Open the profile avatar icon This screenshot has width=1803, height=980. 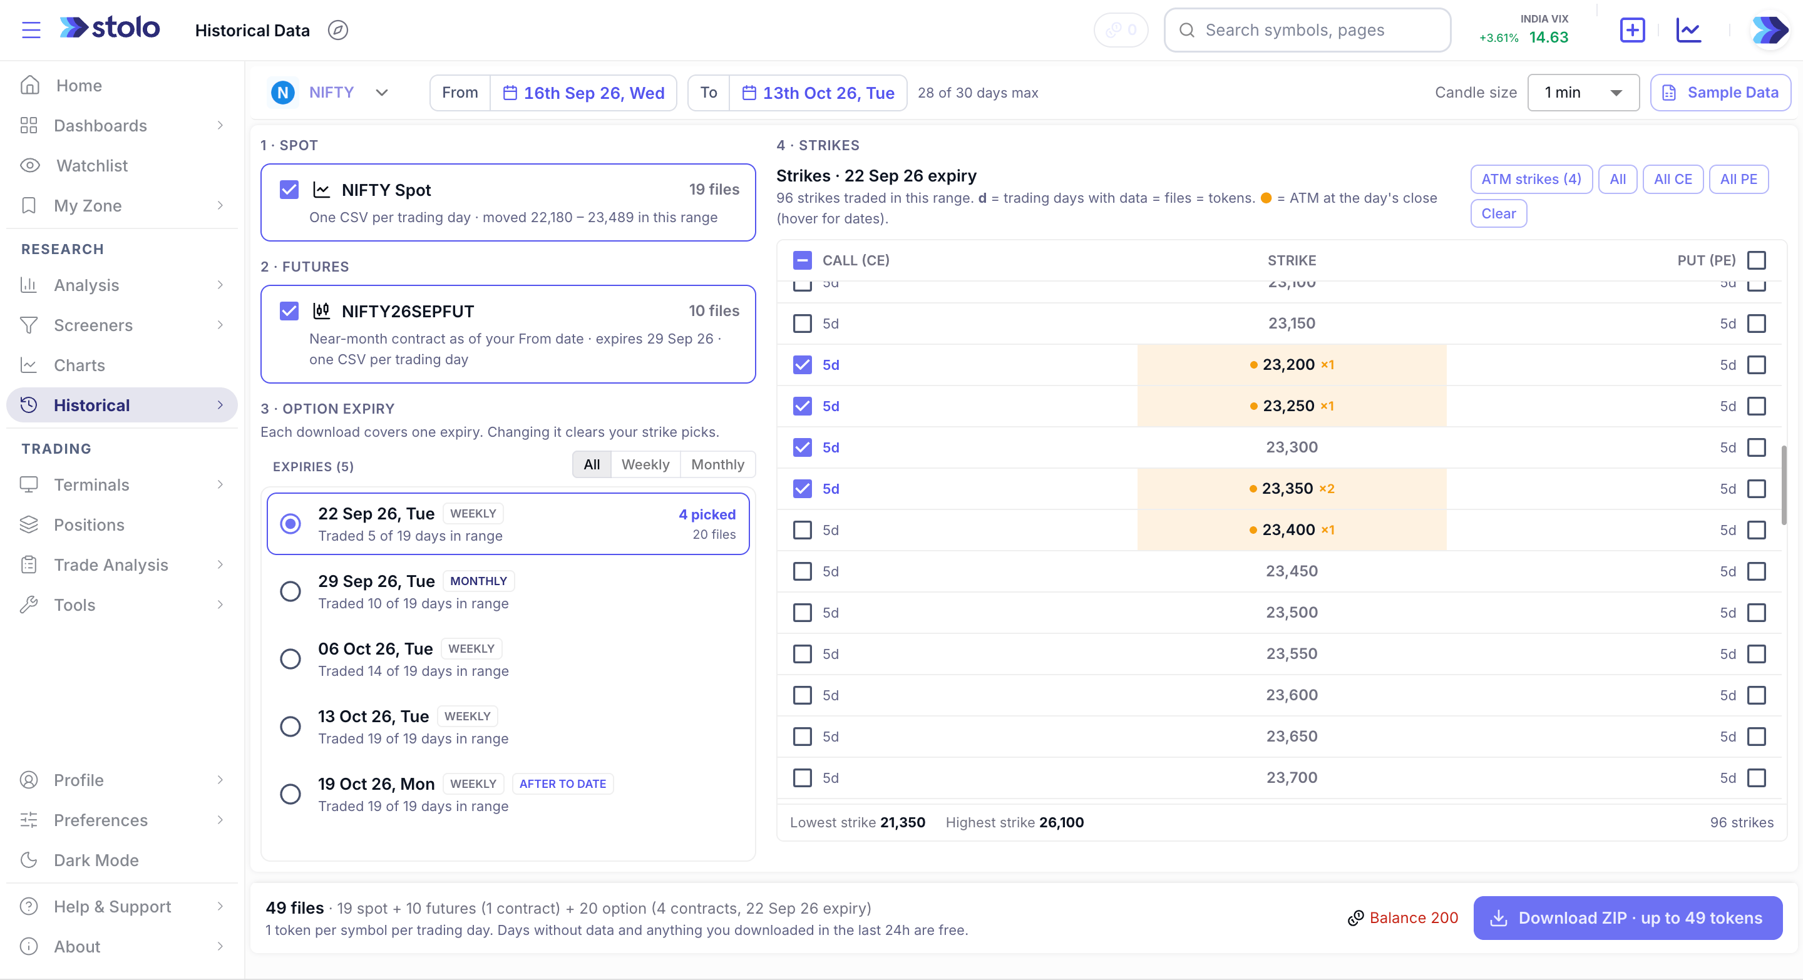tap(1770, 30)
